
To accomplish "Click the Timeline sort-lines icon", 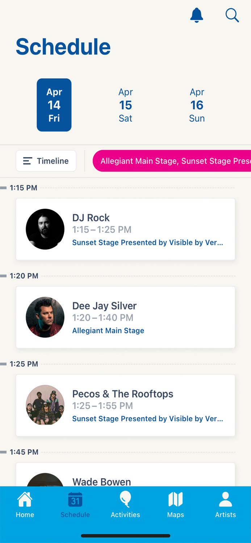I will 27,161.
